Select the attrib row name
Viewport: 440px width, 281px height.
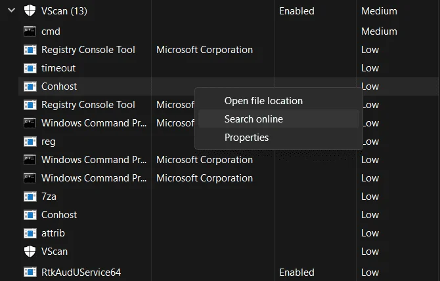coord(53,233)
